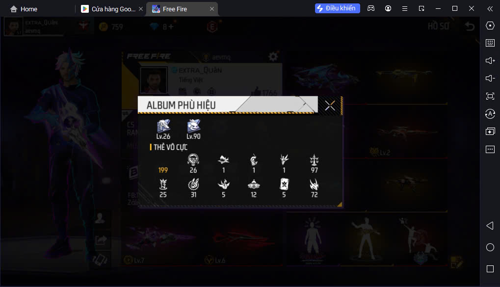Switch to the Home tab
This screenshot has height=287, width=500.
click(x=24, y=9)
